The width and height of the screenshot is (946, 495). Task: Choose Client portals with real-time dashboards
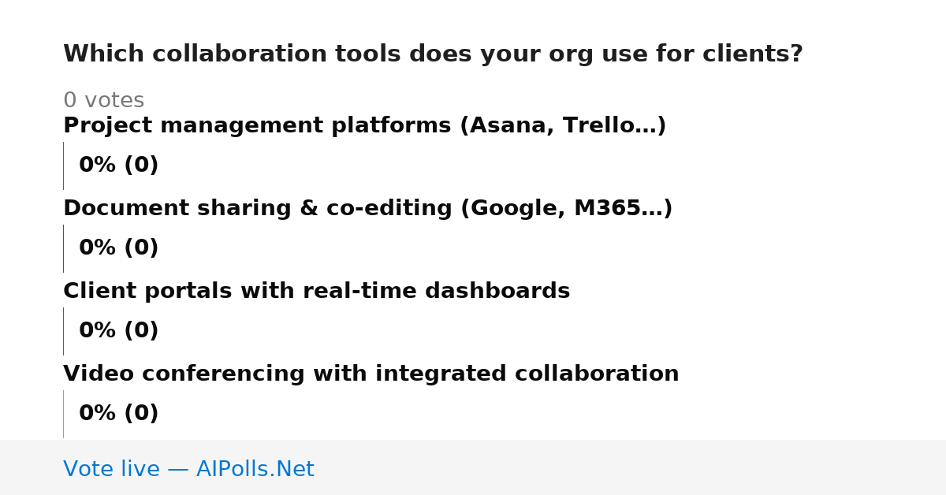click(x=316, y=292)
